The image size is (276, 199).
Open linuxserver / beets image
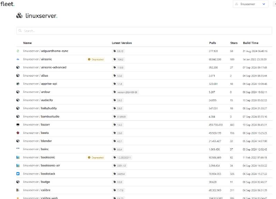point(36,133)
